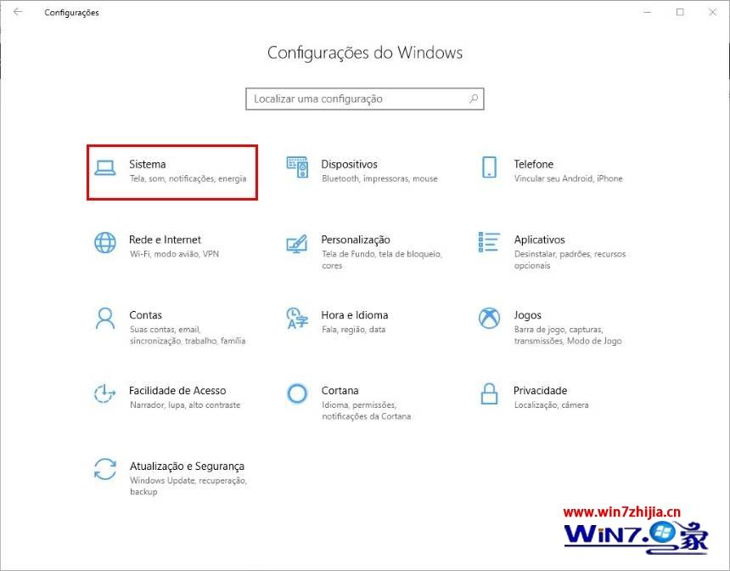
Task: Click the Configurações window title
Action: [x=71, y=13]
